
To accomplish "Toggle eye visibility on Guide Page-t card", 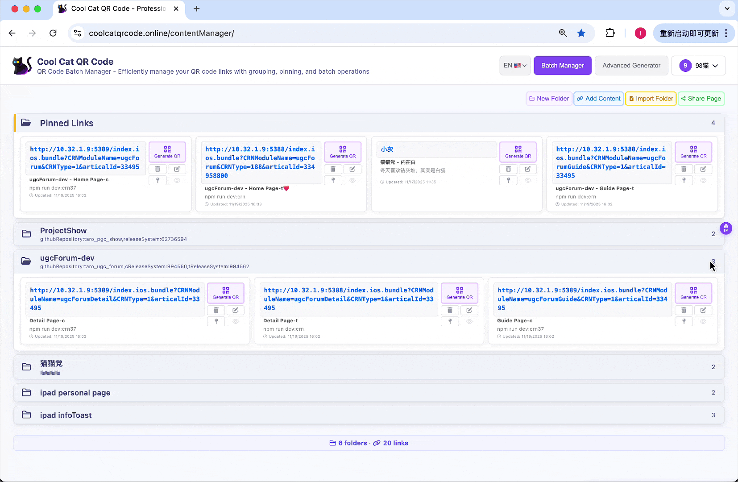I will click(x=703, y=180).
